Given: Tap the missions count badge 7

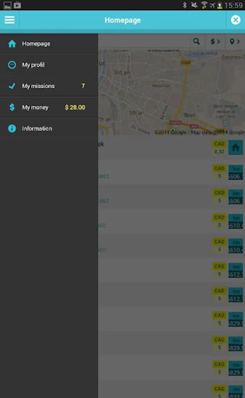Looking at the screenshot, I should click(83, 86).
